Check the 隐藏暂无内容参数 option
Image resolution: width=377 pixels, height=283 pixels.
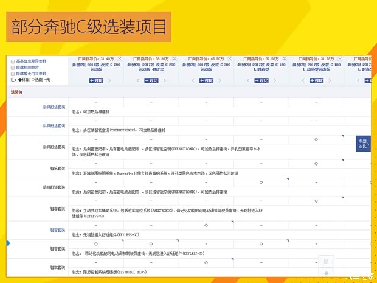pos(13,74)
